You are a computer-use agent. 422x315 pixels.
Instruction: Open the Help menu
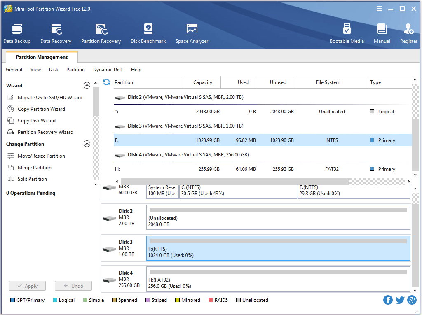point(136,70)
